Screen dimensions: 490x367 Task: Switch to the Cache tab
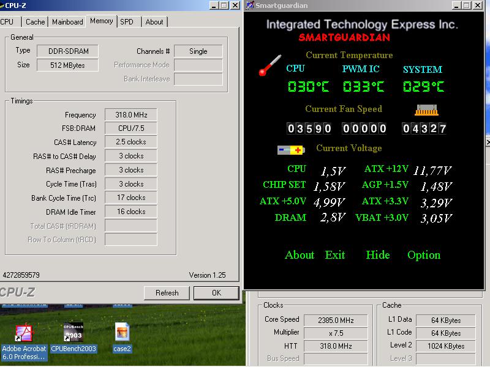[35, 22]
